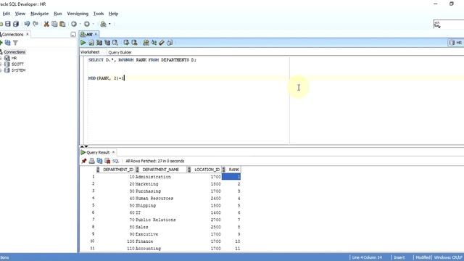Image resolution: width=464 pixels, height=261 pixels.
Task: Click the Paste icon in main toolbar
Action: click(62, 24)
